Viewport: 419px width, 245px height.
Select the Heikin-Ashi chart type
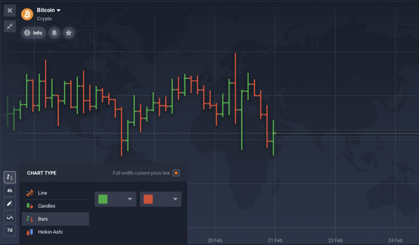(x=55, y=232)
